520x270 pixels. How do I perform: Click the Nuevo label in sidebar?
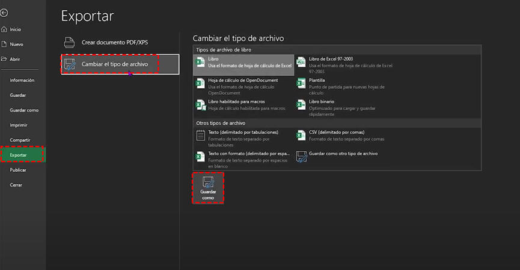[16, 44]
